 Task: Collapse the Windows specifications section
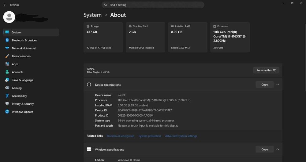point(278,149)
